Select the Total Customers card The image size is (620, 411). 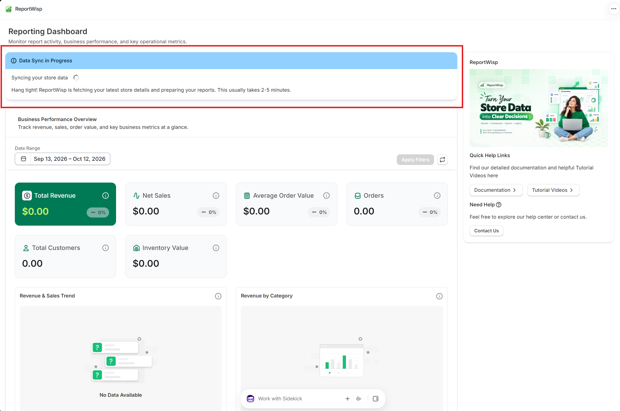coord(65,256)
